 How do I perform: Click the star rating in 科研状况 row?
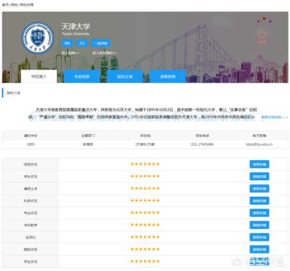[x=145, y=200]
